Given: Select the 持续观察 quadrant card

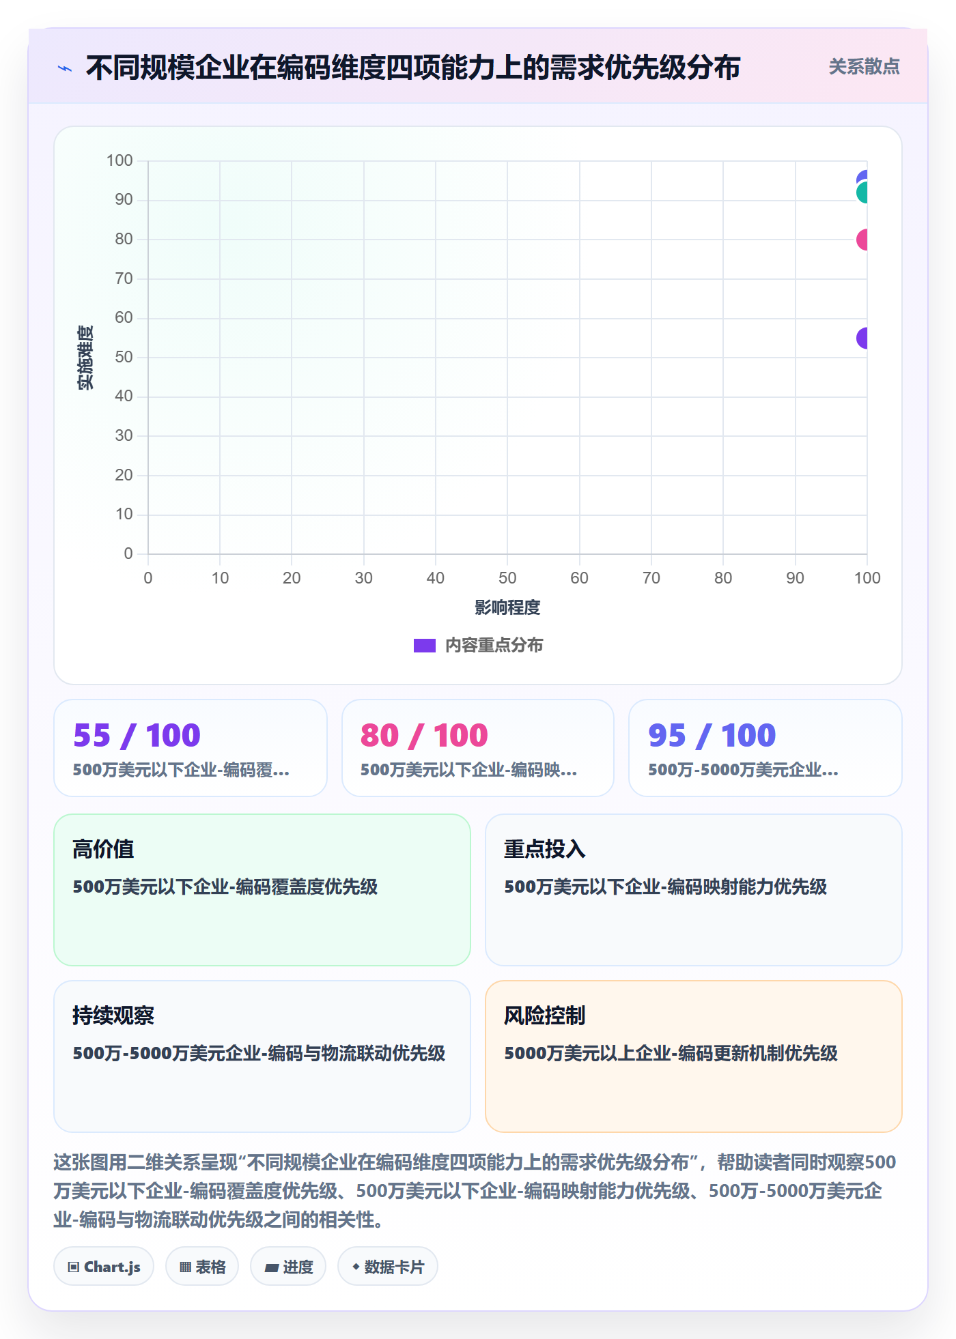Looking at the screenshot, I should [x=262, y=1056].
